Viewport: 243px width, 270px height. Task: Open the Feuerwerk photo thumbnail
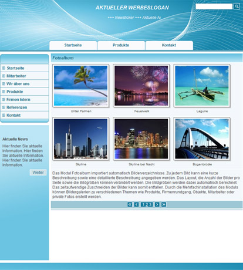click(x=141, y=86)
